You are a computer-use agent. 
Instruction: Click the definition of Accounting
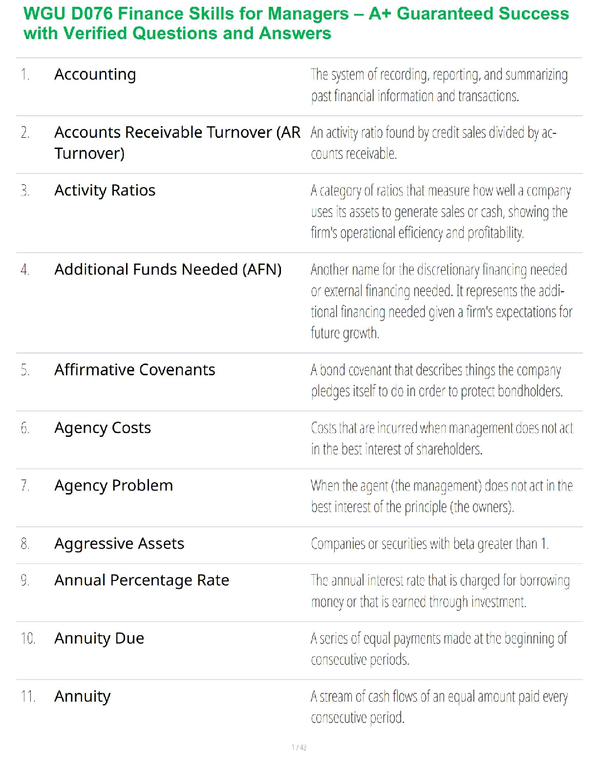439,85
